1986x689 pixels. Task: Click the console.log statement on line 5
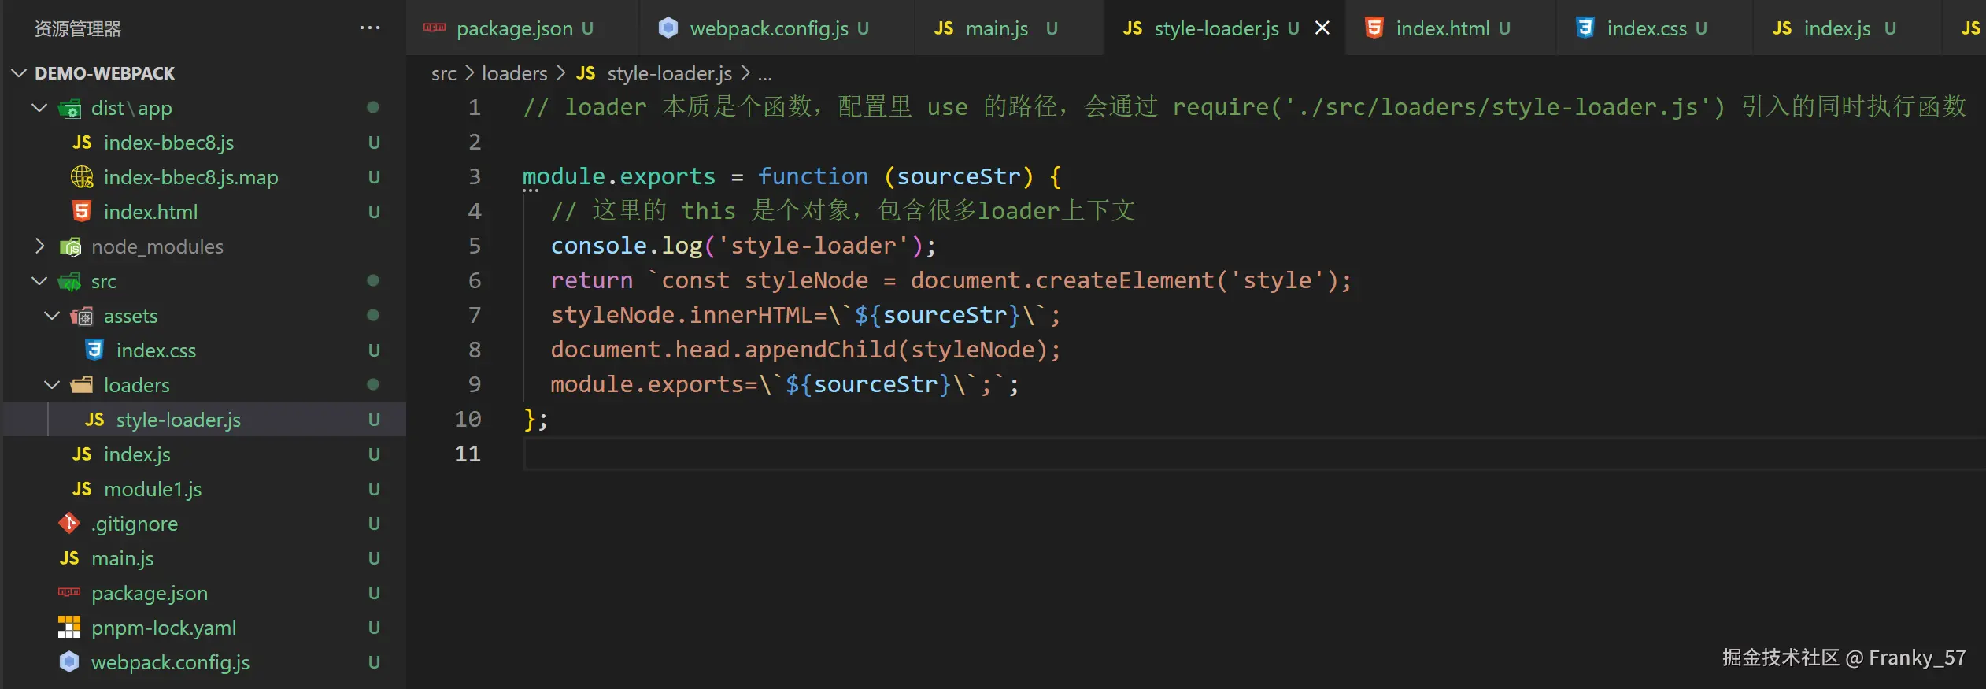(x=742, y=246)
